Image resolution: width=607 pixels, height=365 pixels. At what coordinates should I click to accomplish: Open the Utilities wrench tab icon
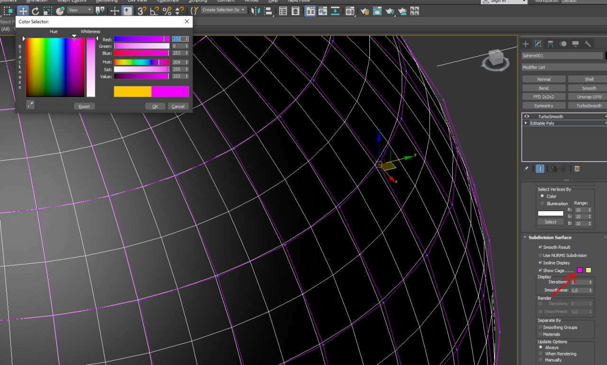click(x=588, y=44)
